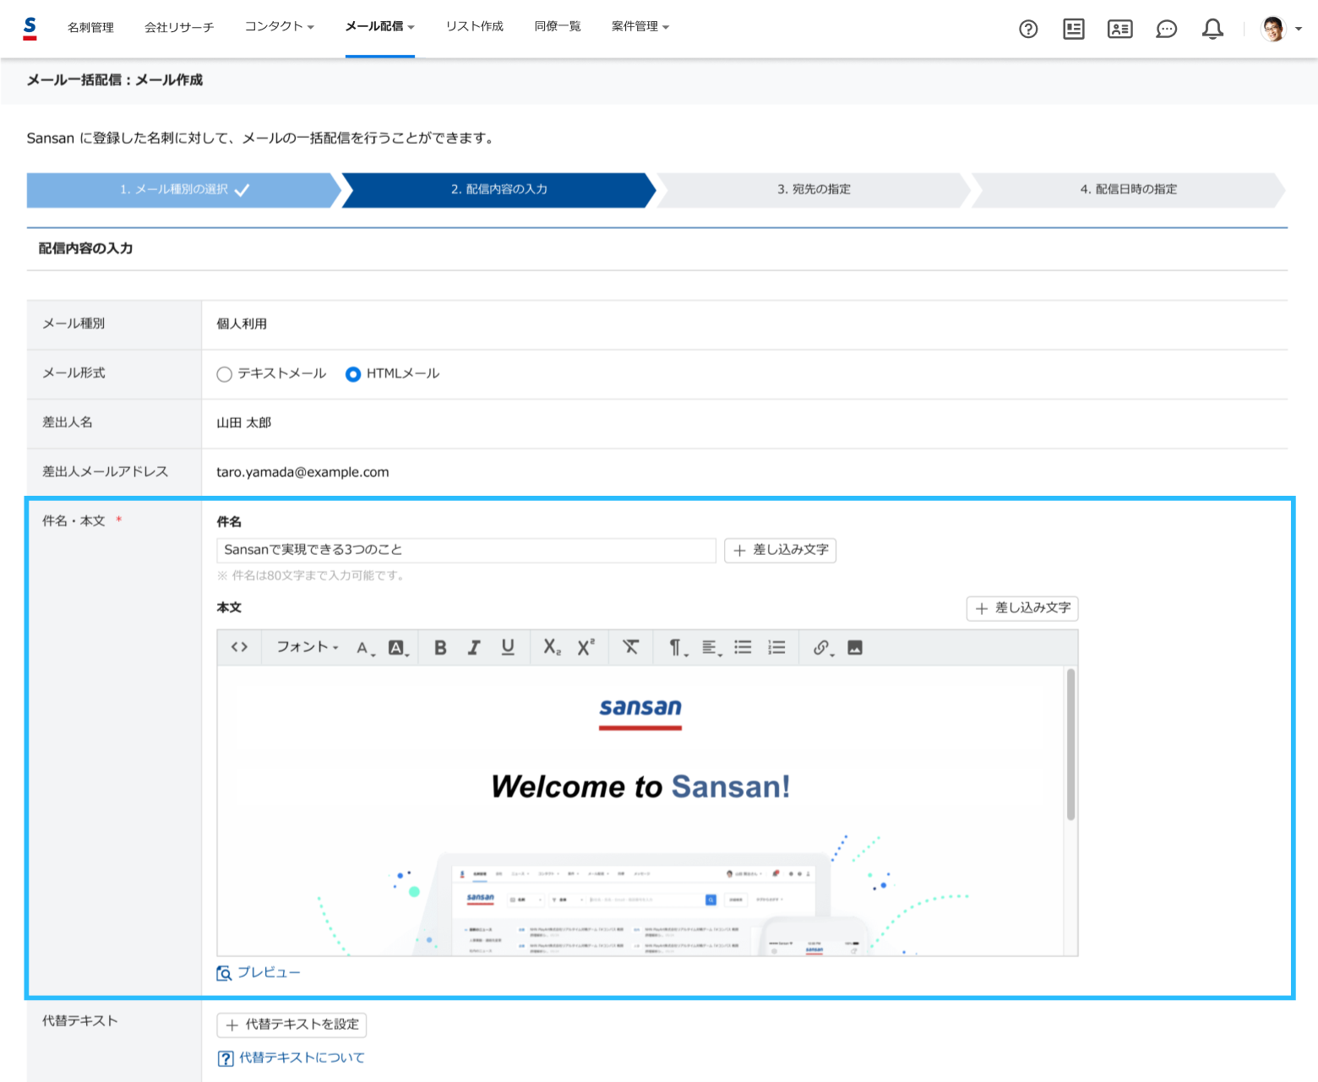Select step 3 宛先の指定
Screen dimensions: 1318x1082
814,190
